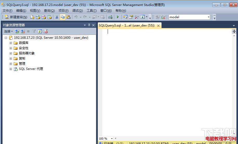Viewport: 238px width, 144px height.
Task: Expand the 安全性 folder
Action: tap(11, 48)
